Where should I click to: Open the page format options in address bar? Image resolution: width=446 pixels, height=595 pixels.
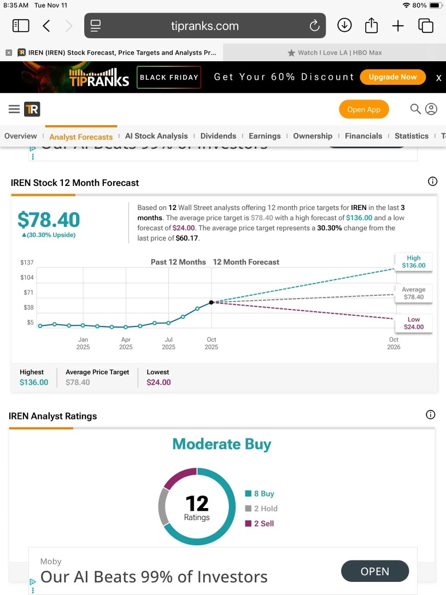point(96,26)
